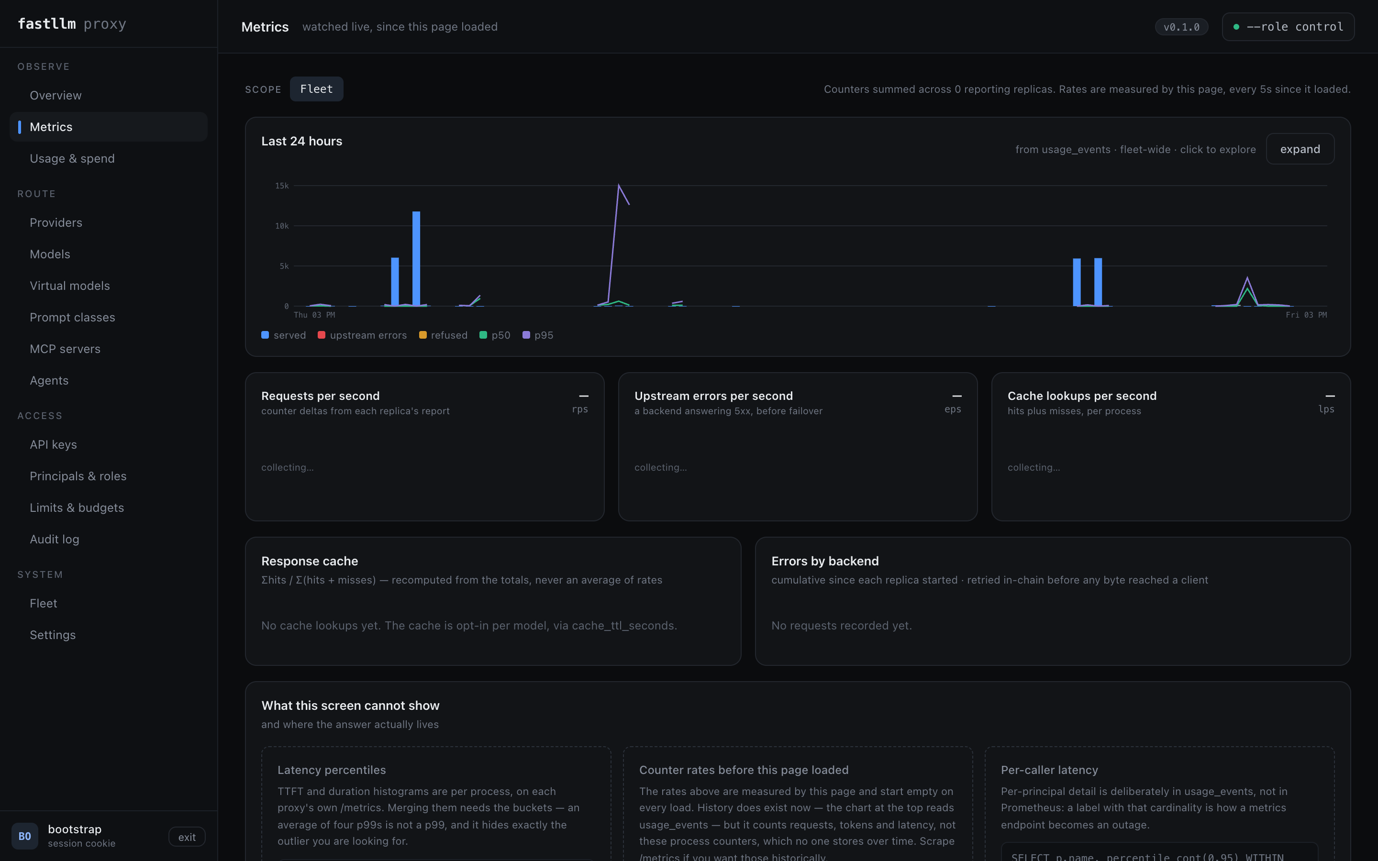Click the fastllm proxy logo
This screenshot has width=1378, height=861.
click(x=72, y=24)
